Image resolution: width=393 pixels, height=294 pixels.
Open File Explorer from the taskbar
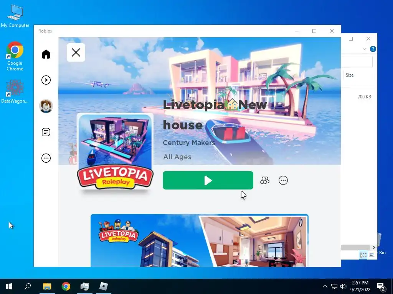coord(47,286)
